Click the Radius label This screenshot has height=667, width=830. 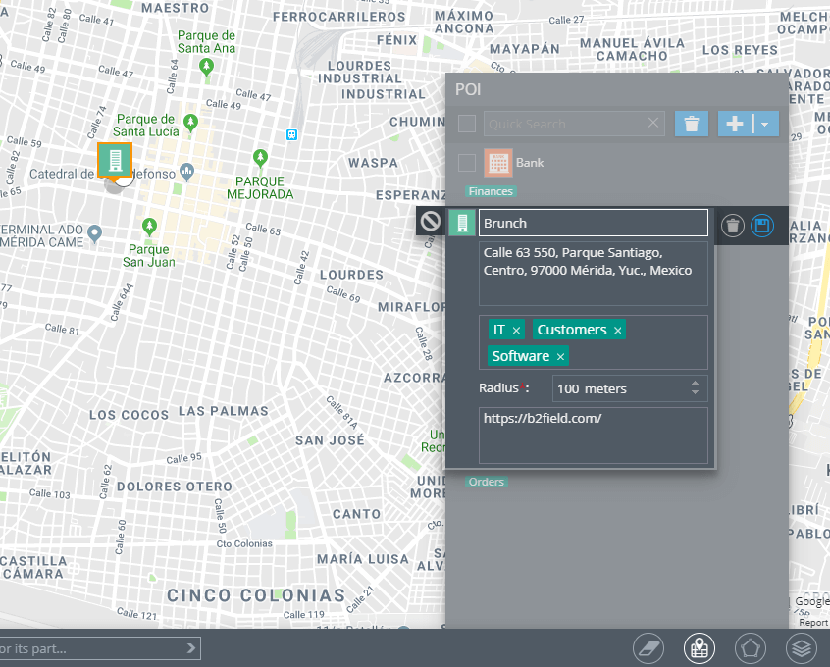(504, 388)
